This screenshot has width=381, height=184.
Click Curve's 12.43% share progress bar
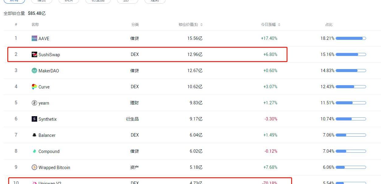point(351,87)
